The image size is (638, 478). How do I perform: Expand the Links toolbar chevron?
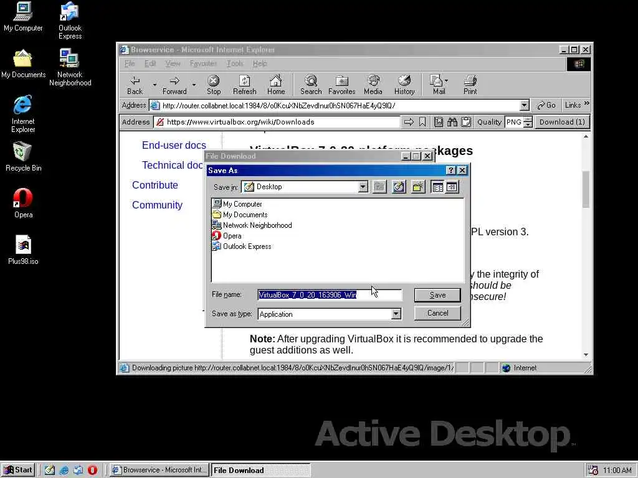click(587, 104)
